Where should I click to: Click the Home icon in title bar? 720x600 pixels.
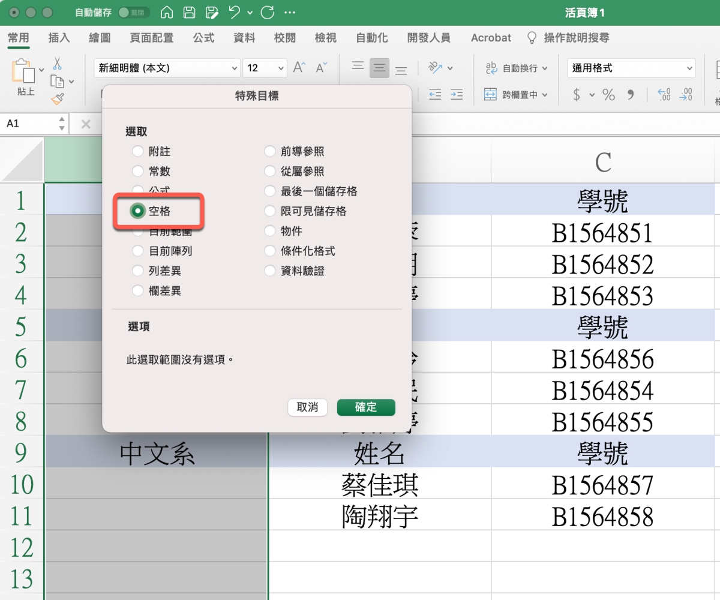pos(167,13)
